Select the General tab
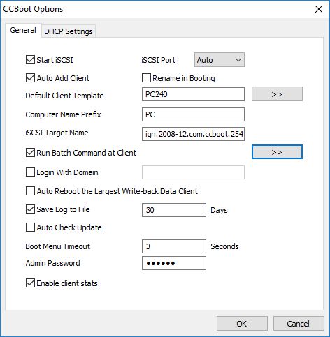 pyautogui.click(x=23, y=30)
